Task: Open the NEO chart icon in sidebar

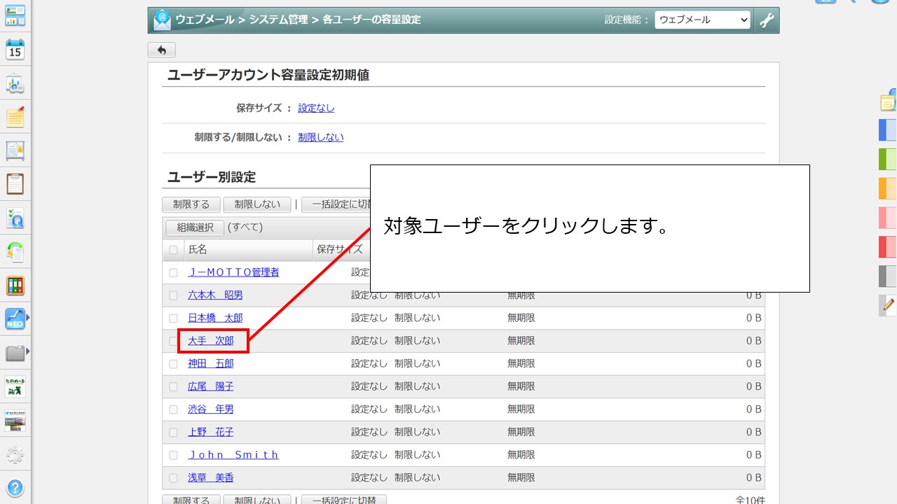Action: click(x=15, y=319)
